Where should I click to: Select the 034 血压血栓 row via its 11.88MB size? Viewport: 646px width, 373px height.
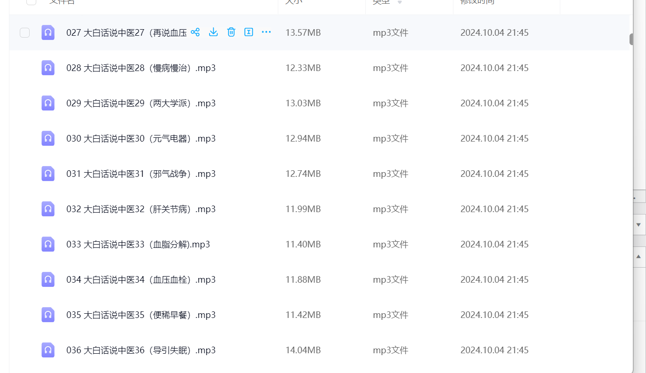[303, 279]
